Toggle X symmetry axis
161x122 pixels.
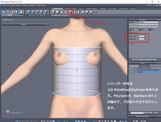(141, 25)
